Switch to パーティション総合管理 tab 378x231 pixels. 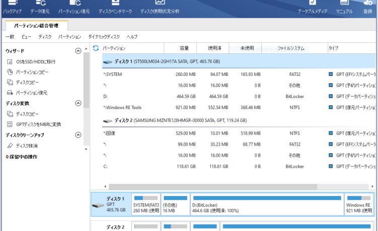36,26
